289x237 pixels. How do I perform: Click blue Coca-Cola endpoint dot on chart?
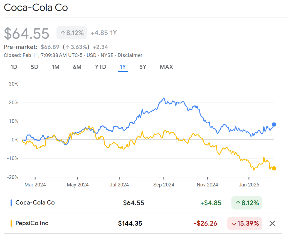[x=274, y=124]
